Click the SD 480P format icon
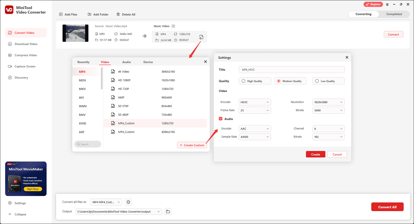The width and height of the screenshot is (414, 224). pyautogui.click(x=113, y=115)
